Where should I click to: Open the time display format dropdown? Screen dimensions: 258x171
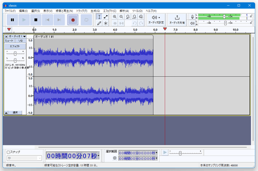98,155
